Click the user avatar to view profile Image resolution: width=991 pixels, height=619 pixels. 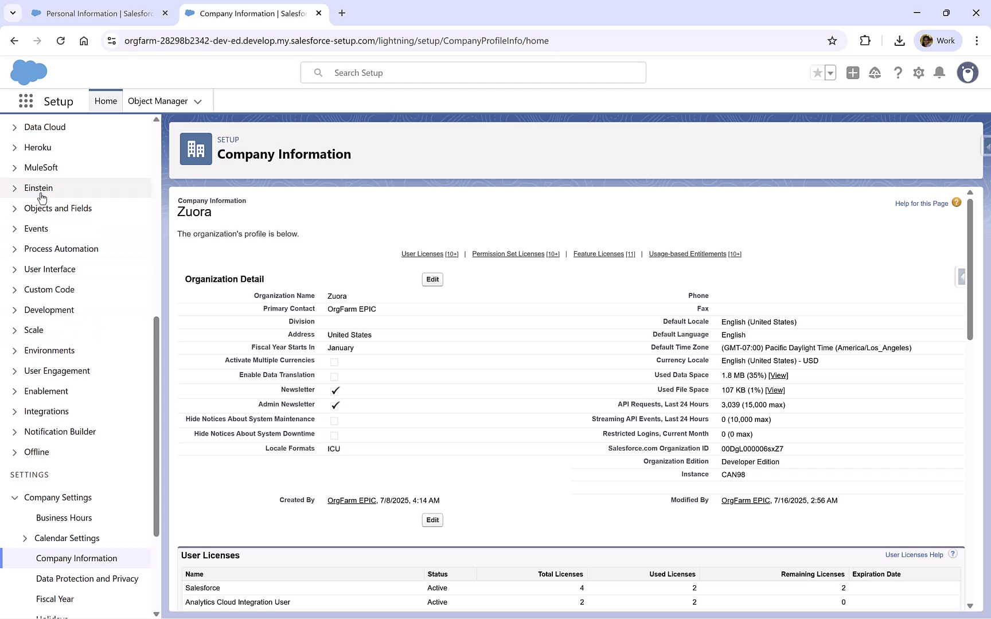tap(967, 73)
